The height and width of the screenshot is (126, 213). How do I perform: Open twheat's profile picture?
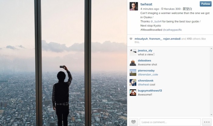point(134,6)
